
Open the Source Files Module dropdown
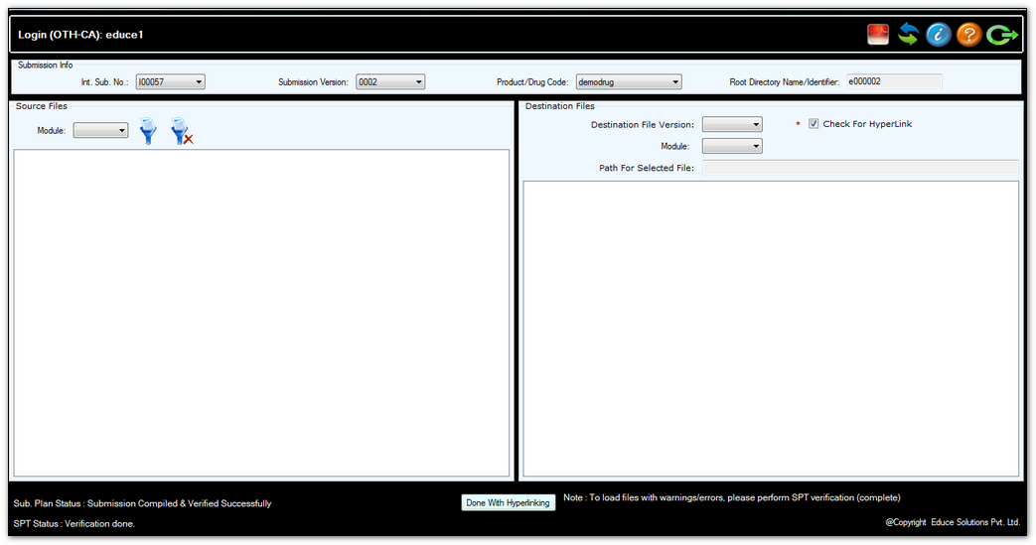pyautogui.click(x=101, y=130)
